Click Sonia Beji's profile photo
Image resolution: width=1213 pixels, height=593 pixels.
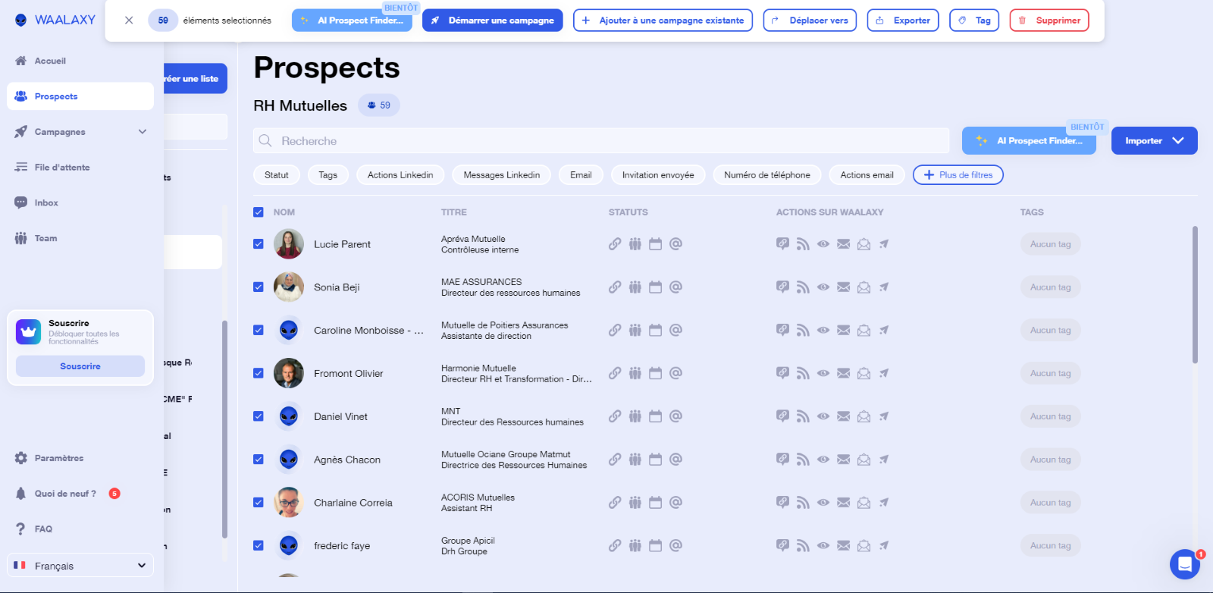coord(289,287)
